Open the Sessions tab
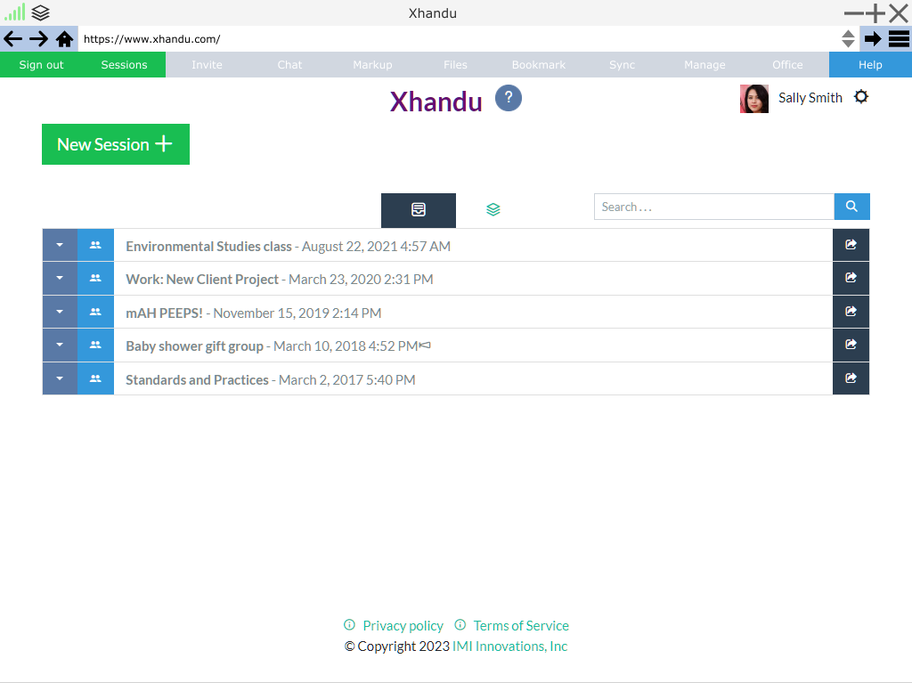The image size is (912, 683). 124,65
